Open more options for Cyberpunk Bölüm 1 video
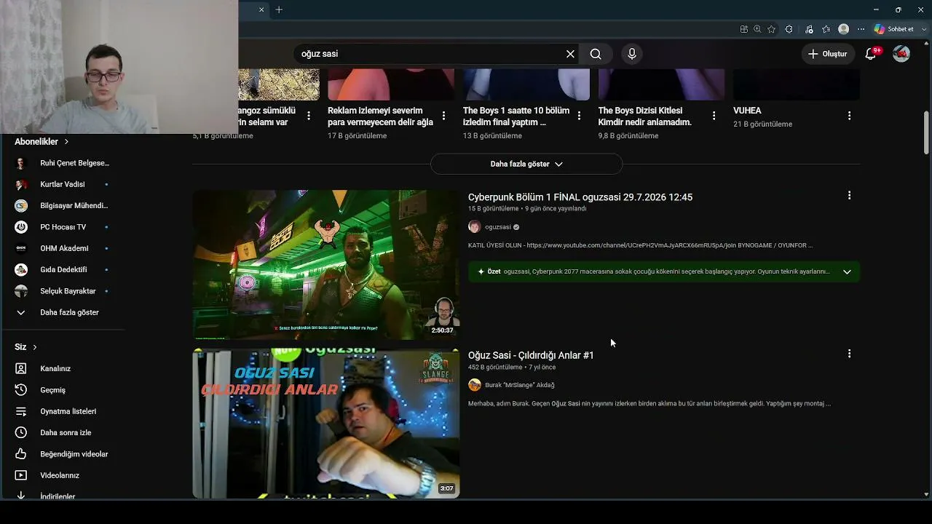932x524 pixels. (849, 196)
